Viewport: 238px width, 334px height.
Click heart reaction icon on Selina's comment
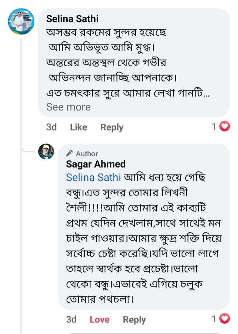[x=225, y=127]
